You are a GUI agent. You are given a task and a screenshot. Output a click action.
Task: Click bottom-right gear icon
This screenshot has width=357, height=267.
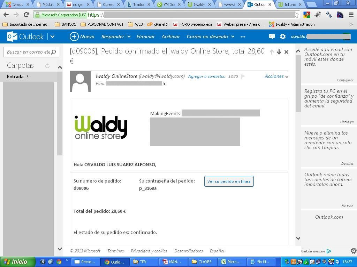pos(354,251)
